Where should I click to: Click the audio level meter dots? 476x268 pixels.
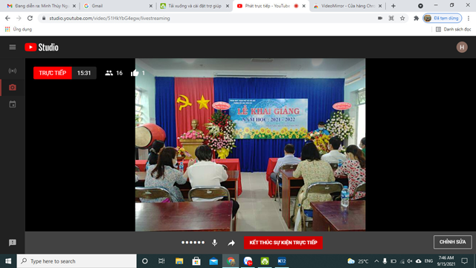[193, 243]
